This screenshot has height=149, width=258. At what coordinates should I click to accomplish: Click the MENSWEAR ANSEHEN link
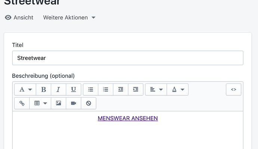[x=128, y=118]
